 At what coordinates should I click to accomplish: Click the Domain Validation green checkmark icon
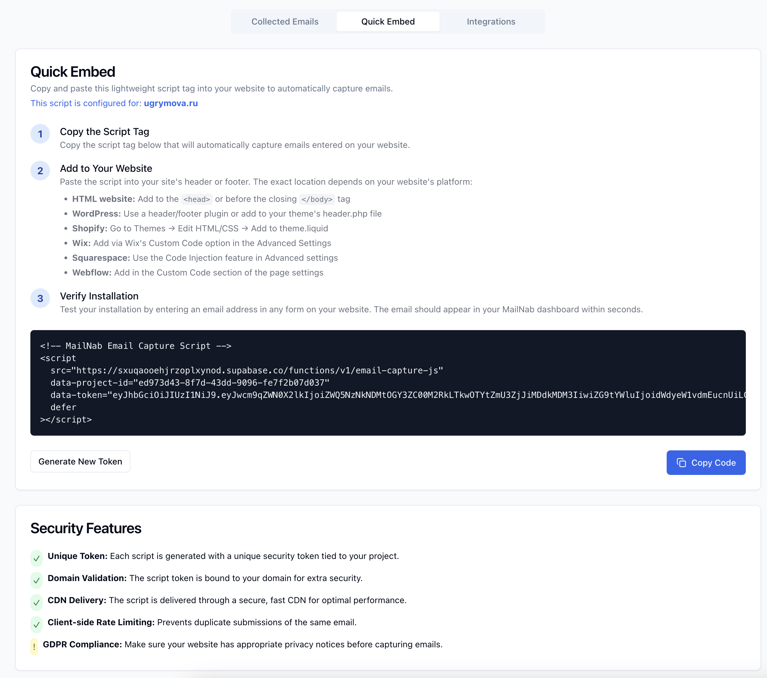click(37, 580)
